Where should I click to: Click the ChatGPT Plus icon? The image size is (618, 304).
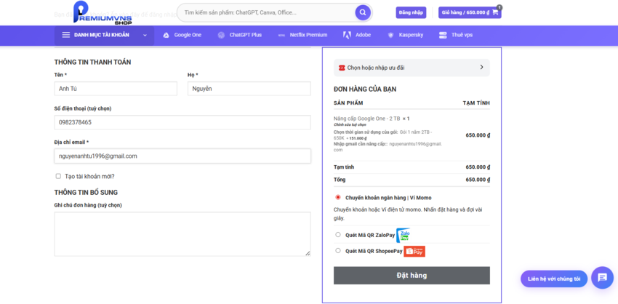221,35
